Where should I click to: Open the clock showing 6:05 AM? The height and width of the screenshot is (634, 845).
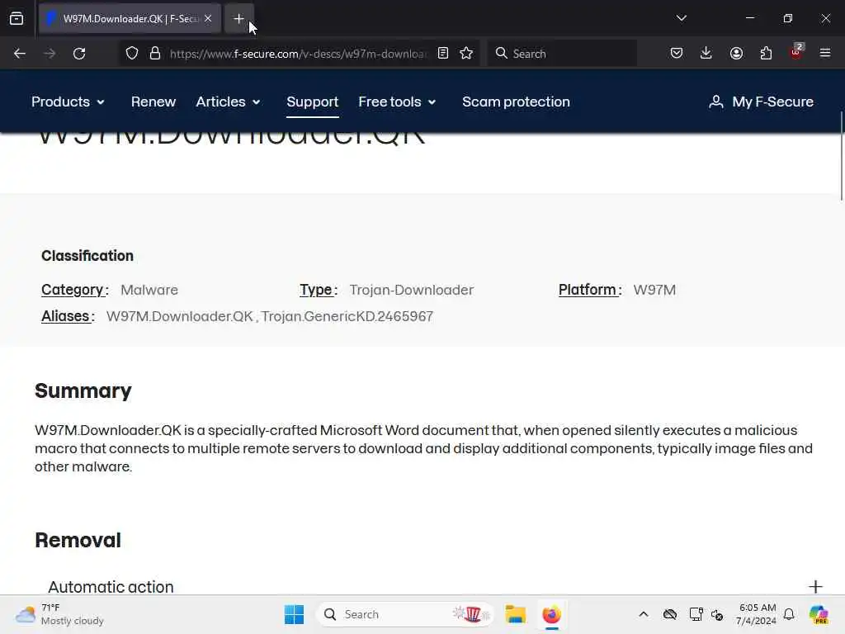[x=757, y=614]
